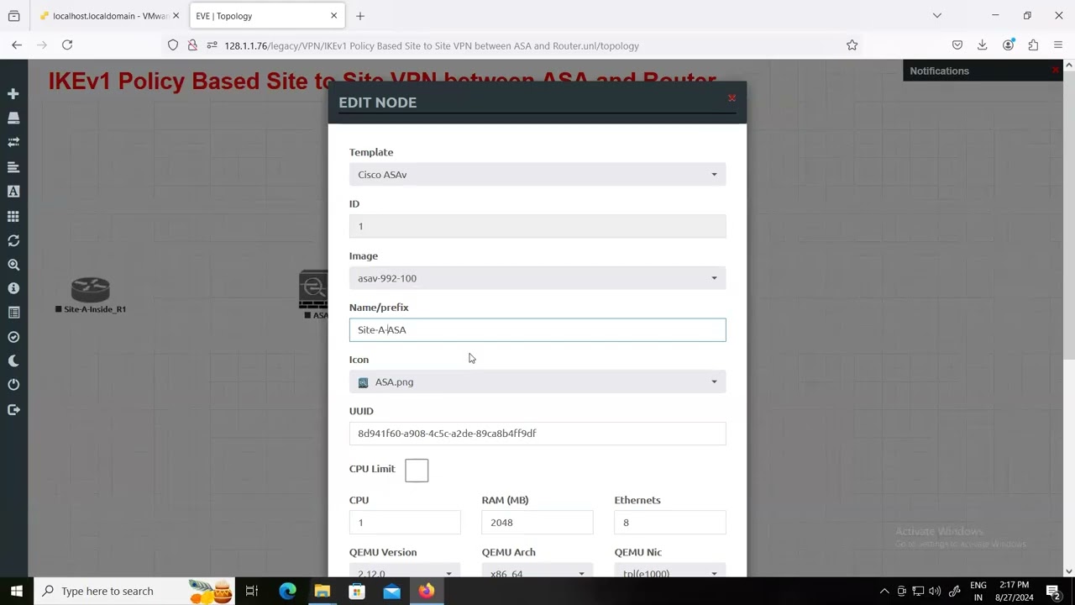Open a new browser tab
The width and height of the screenshot is (1075, 605).
pos(360,16)
